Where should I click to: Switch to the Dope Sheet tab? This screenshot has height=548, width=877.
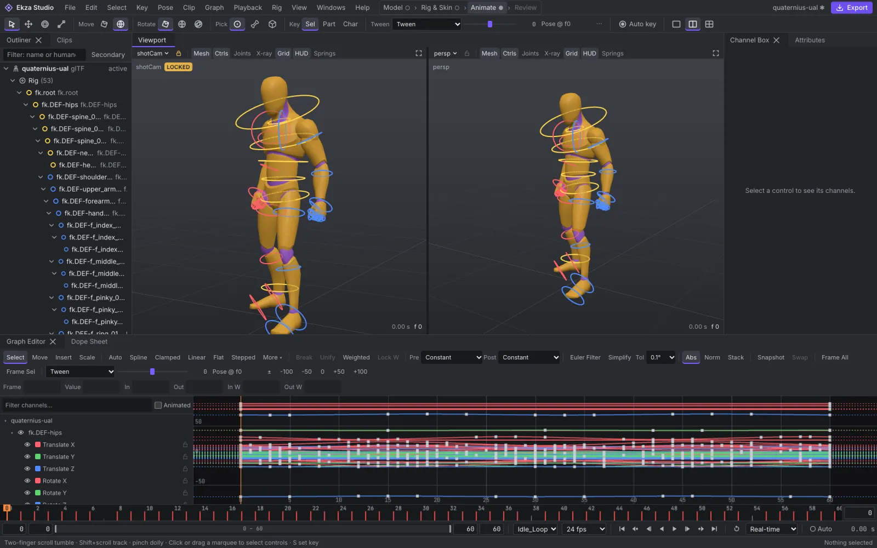89,341
